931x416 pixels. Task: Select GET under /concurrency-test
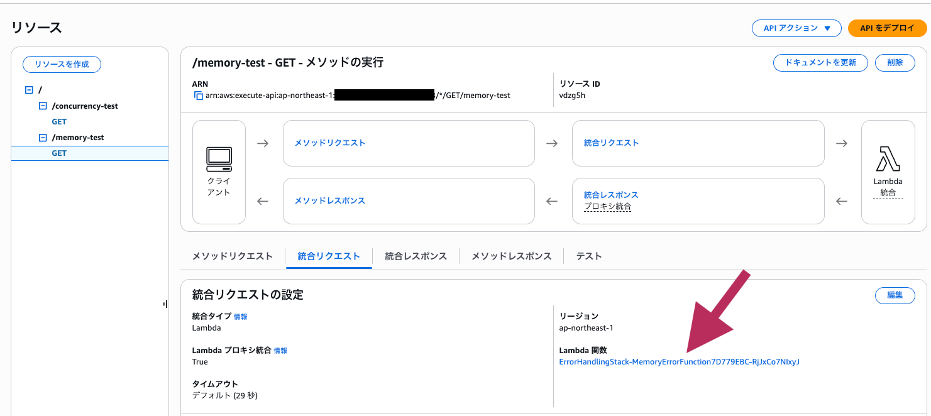click(x=59, y=122)
